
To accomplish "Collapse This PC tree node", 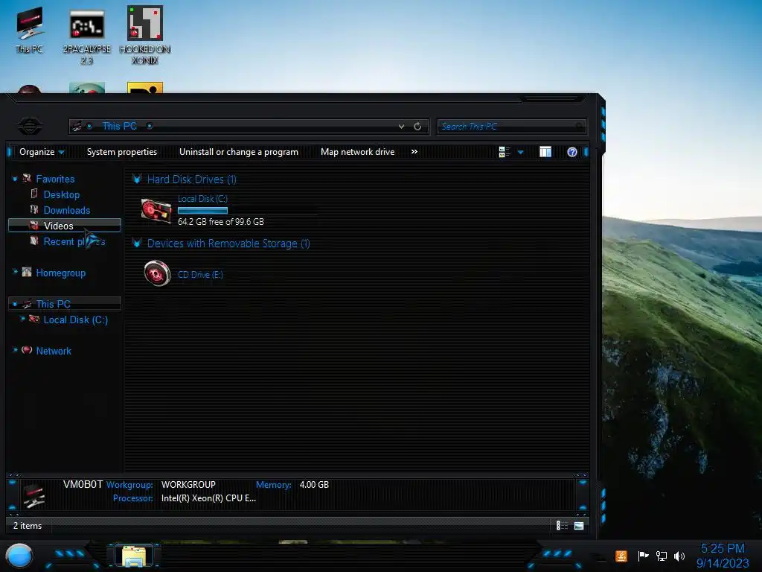I will [x=15, y=304].
